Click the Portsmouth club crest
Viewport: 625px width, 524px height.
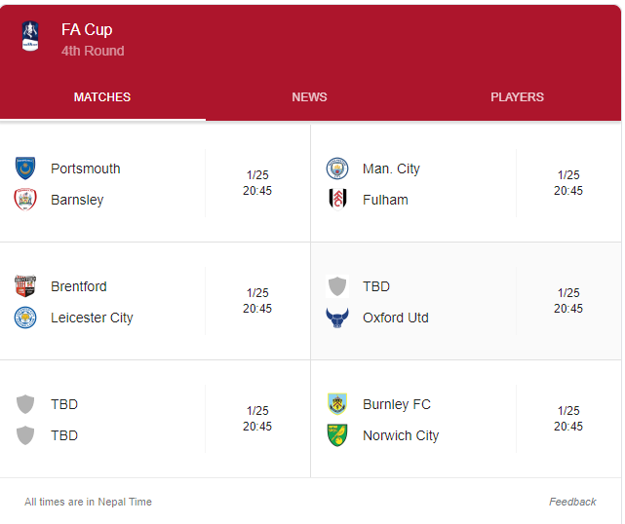tap(25, 168)
